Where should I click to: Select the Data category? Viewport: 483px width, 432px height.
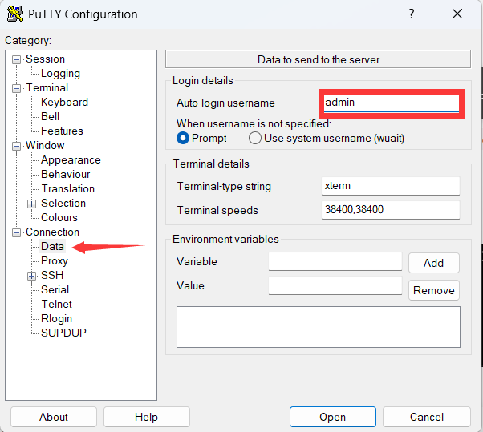(x=52, y=247)
